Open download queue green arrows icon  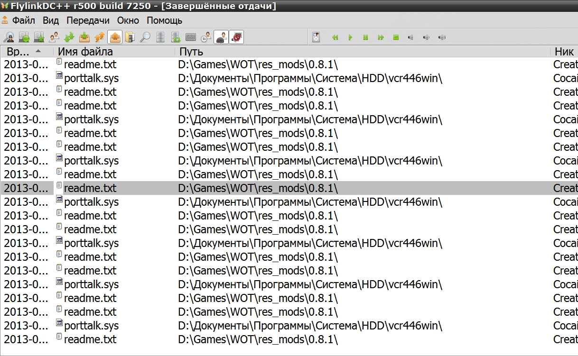[x=69, y=37]
